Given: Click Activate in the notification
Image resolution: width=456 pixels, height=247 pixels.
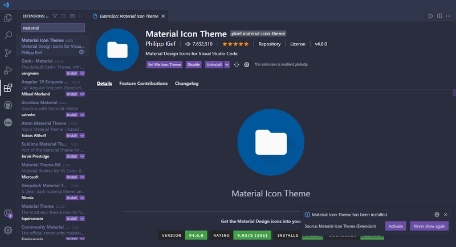Looking at the screenshot, I should pyautogui.click(x=396, y=226).
